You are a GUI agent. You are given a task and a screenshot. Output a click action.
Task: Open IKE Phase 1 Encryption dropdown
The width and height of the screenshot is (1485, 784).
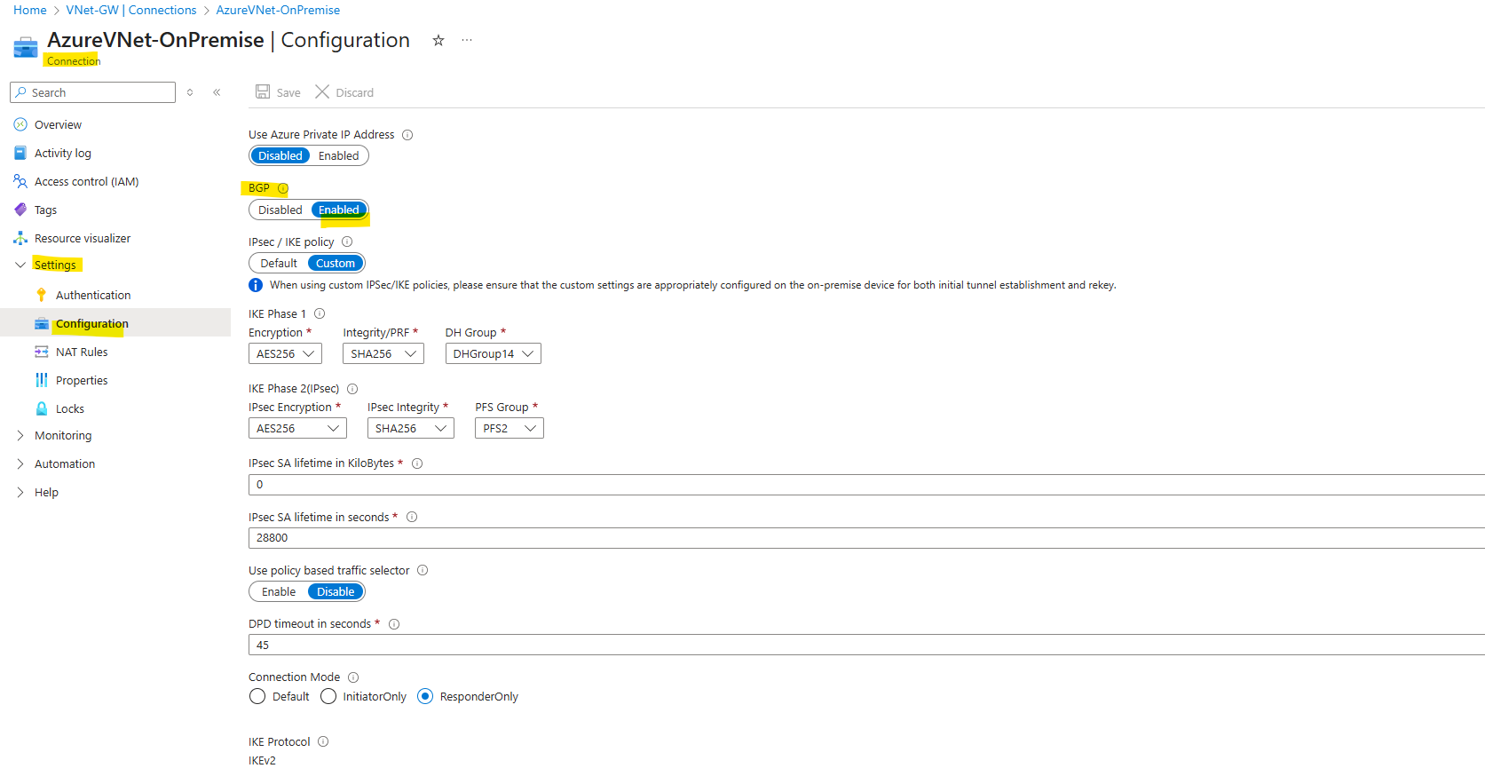(285, 353)
